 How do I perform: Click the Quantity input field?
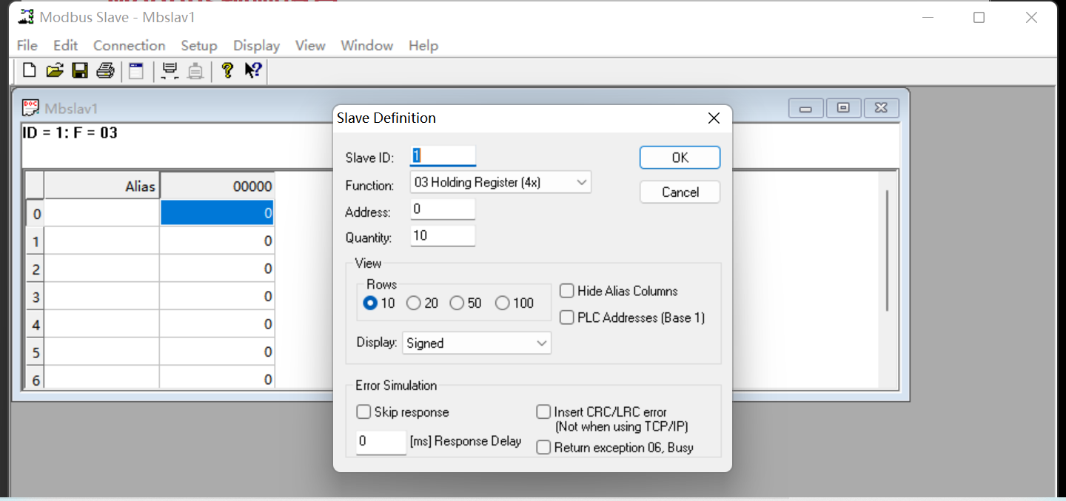(x=443, y=236)
